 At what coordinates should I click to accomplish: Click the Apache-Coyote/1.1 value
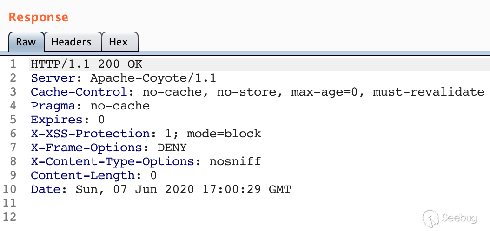click(x=153, y=78)
